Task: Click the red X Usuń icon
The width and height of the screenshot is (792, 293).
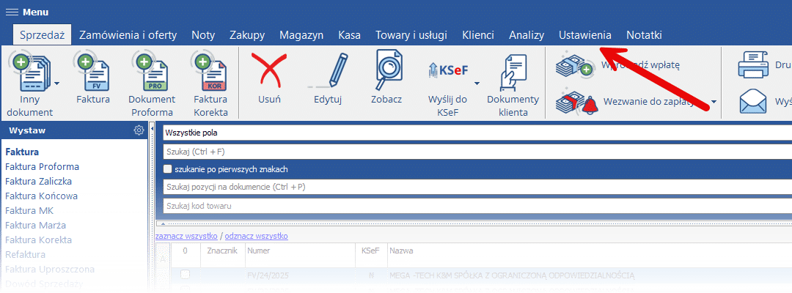Action: pos(269,73)
